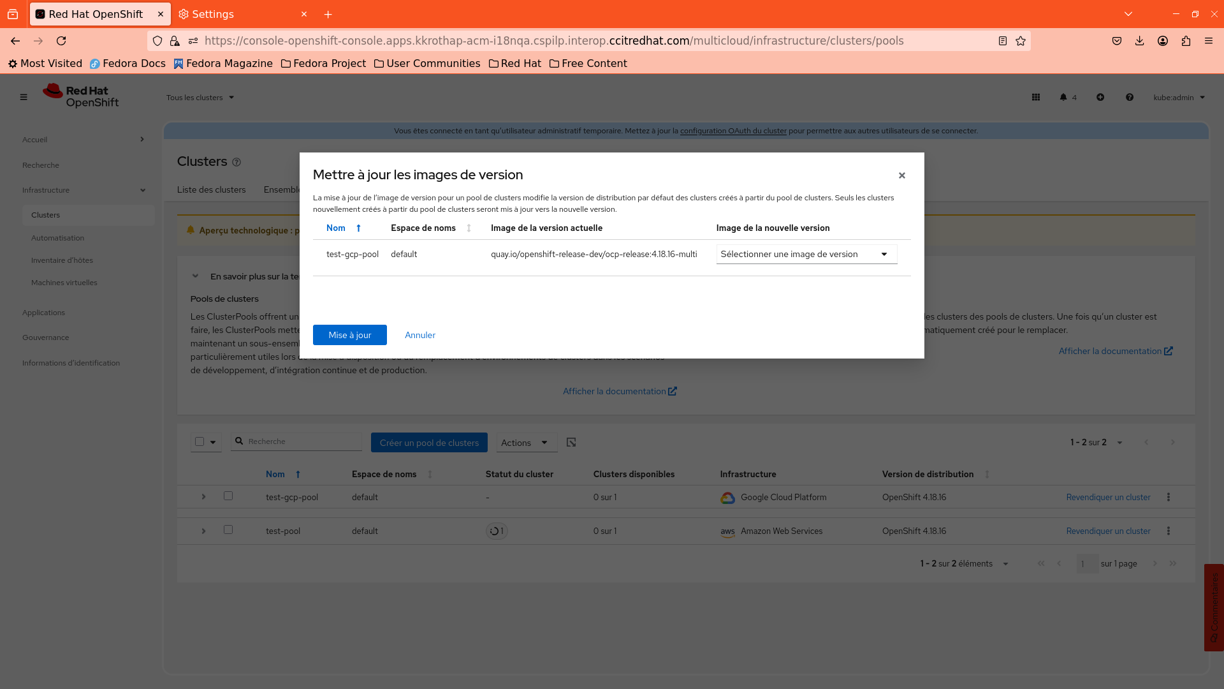Viewport: 1224px width, 689px height.
Task: Open the application launcher grid icon
Action: (1036, 97)
